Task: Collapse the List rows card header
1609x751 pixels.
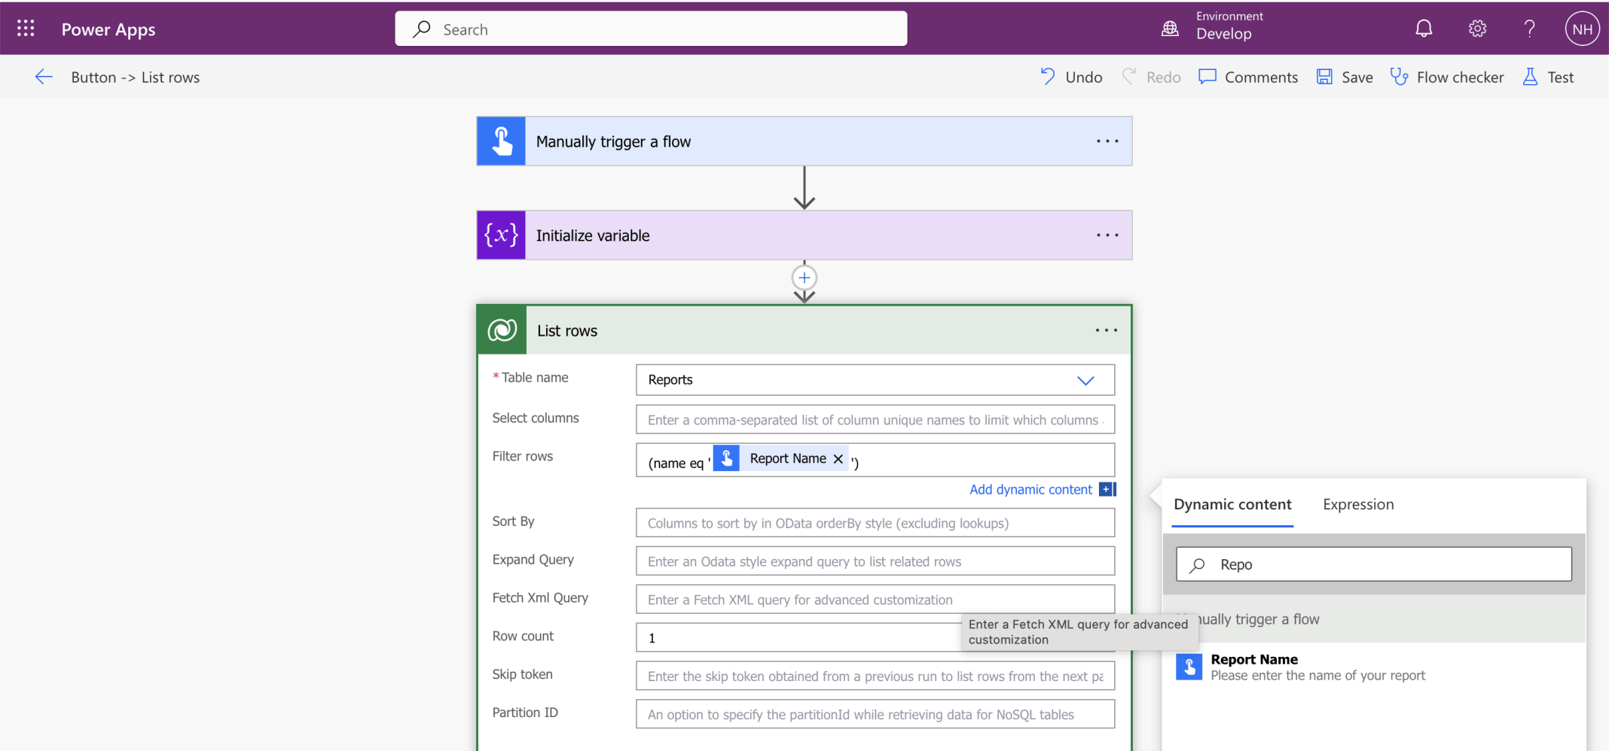Action: pyautogui.click(x=804, y=330)
